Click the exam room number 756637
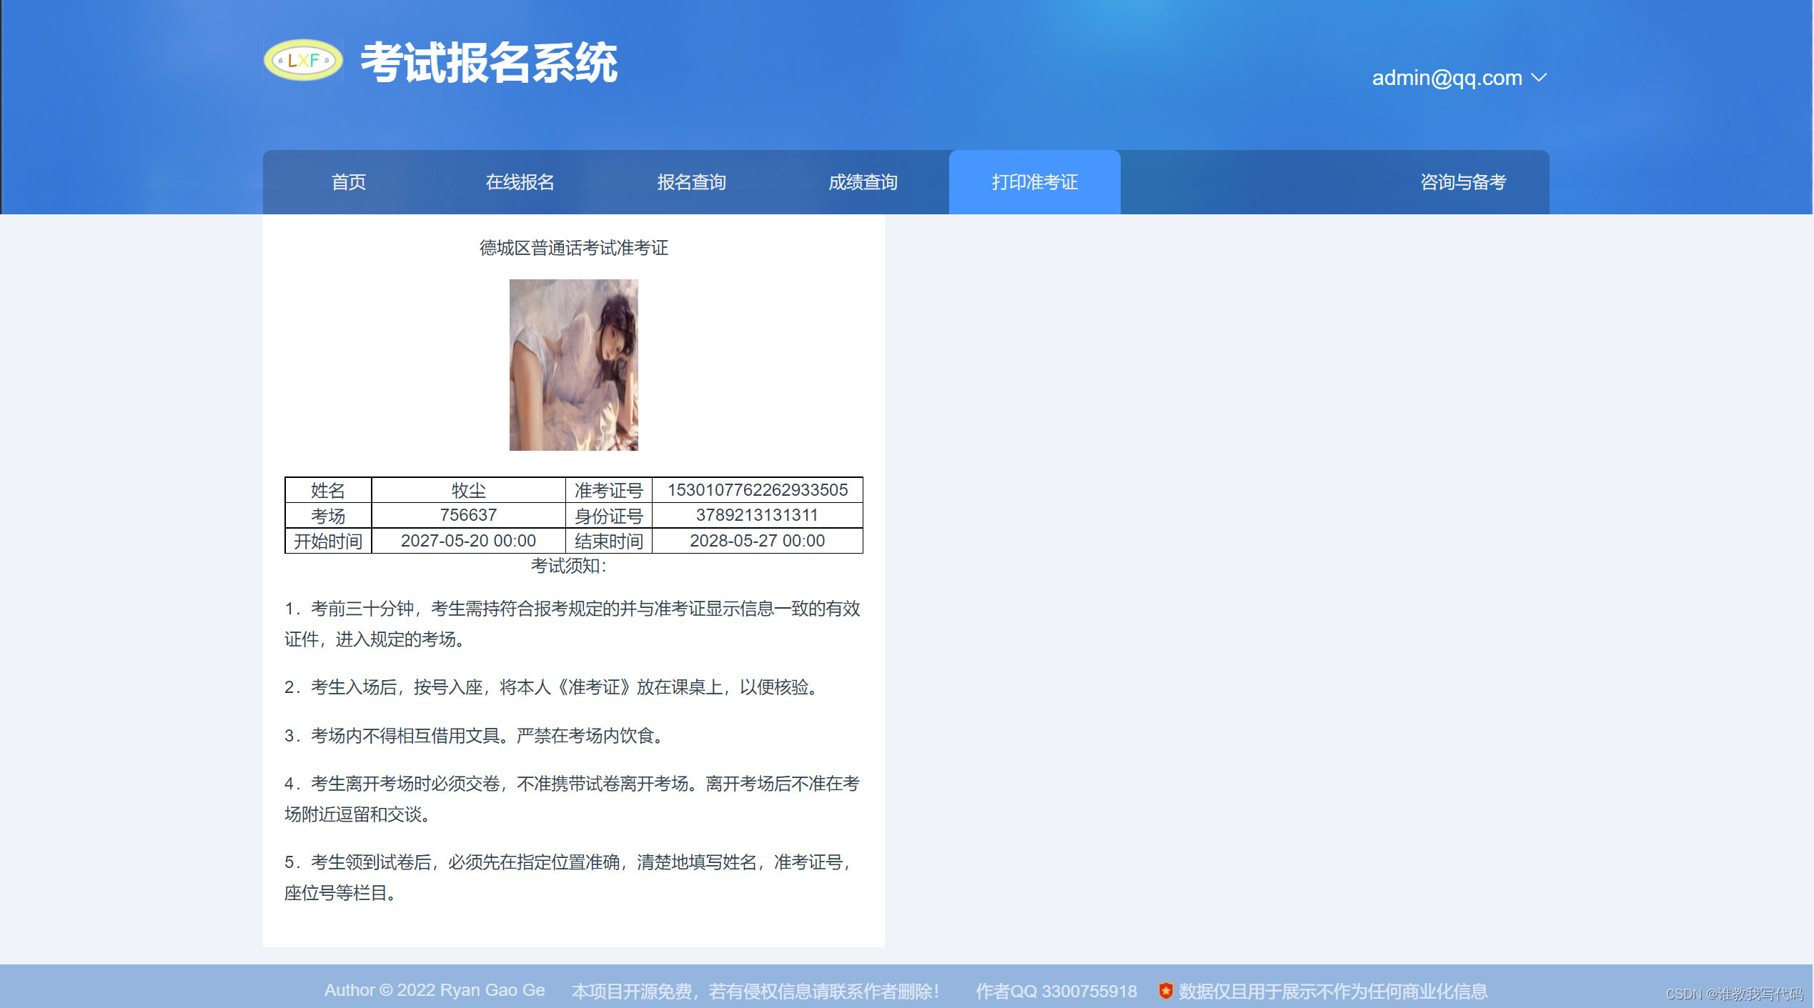The height and width of the screenshot is (1008, 1814). (x=468, y=515)
